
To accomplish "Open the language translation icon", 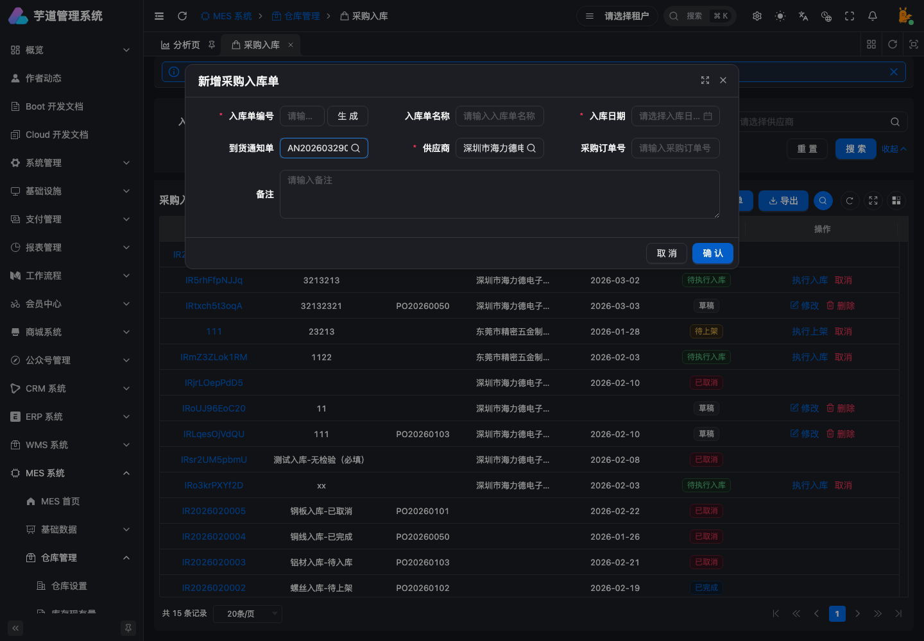I will (803, 16).
